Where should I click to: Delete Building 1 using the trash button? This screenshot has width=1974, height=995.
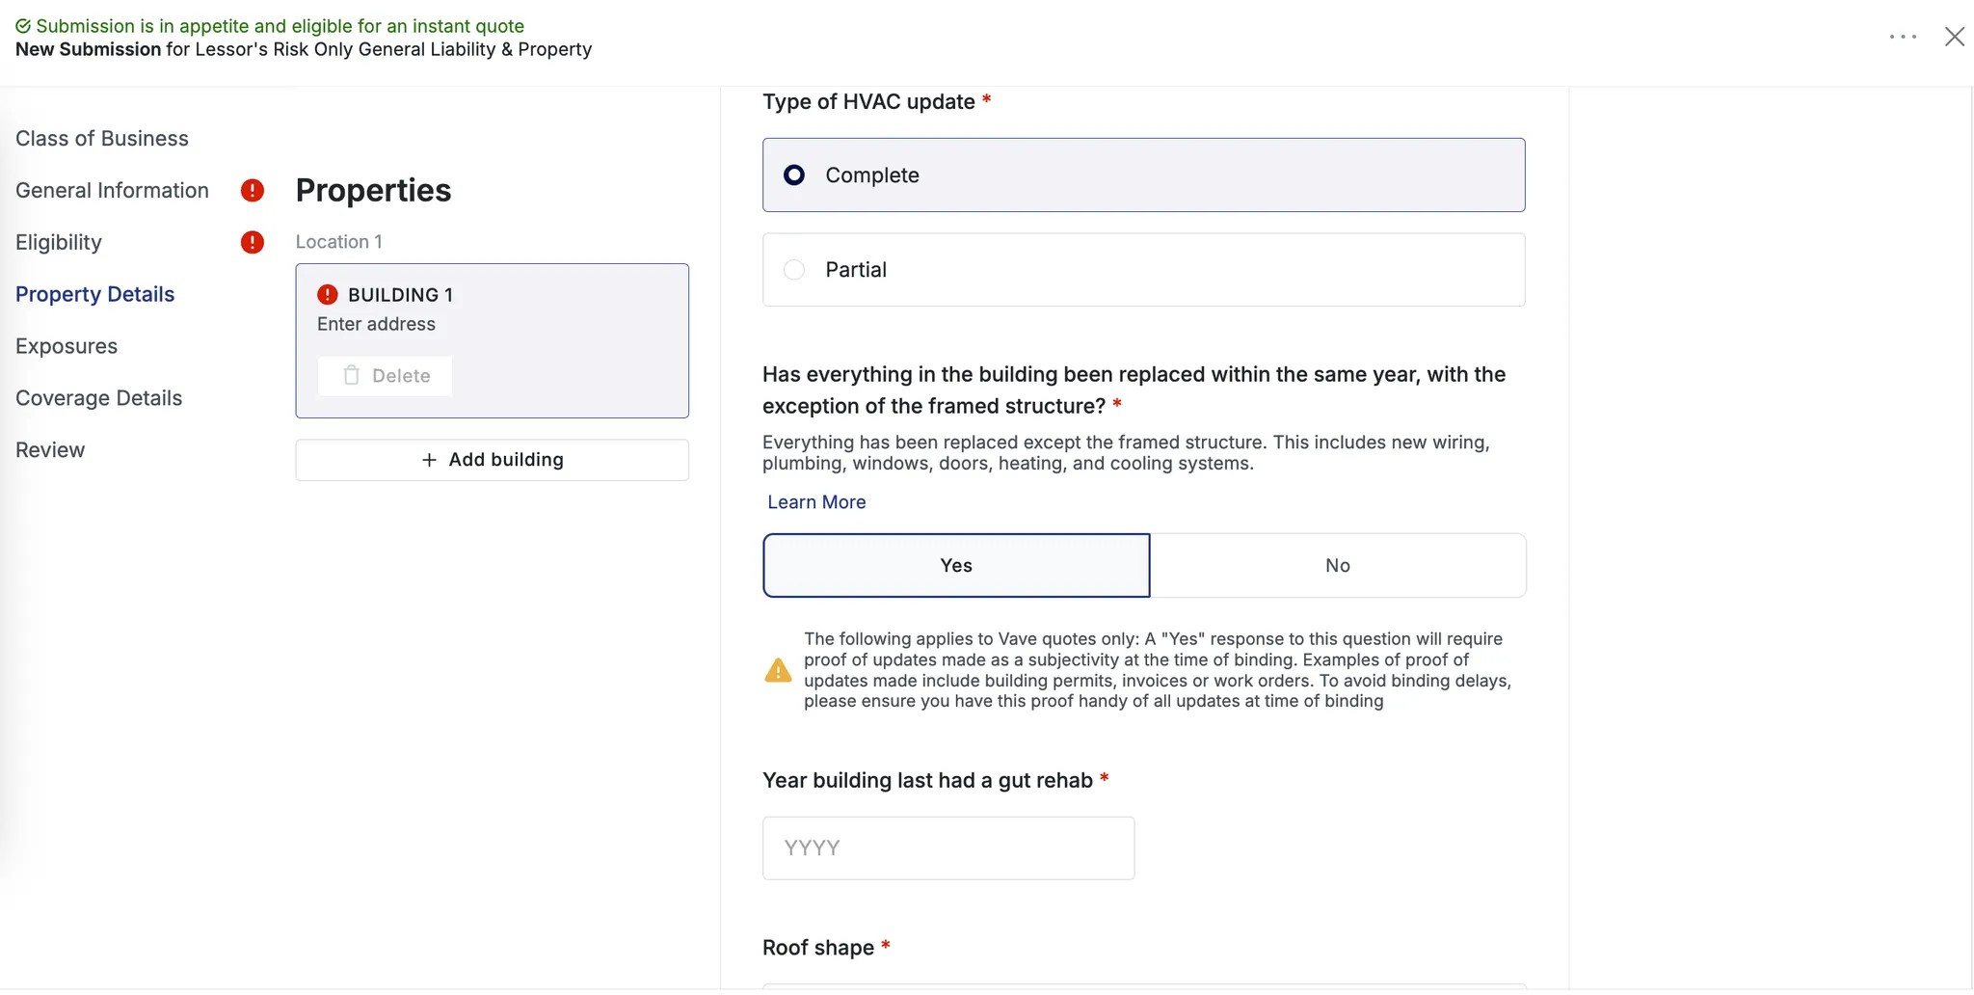[x=386, y=376]
